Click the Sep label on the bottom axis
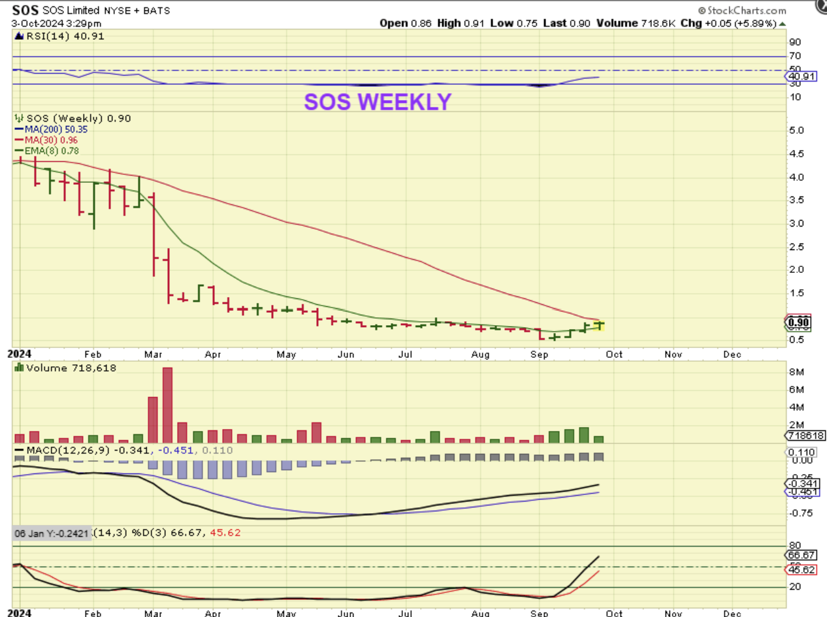Image resolution: width=827 pixels, height=617 pixels. [540, 613]
